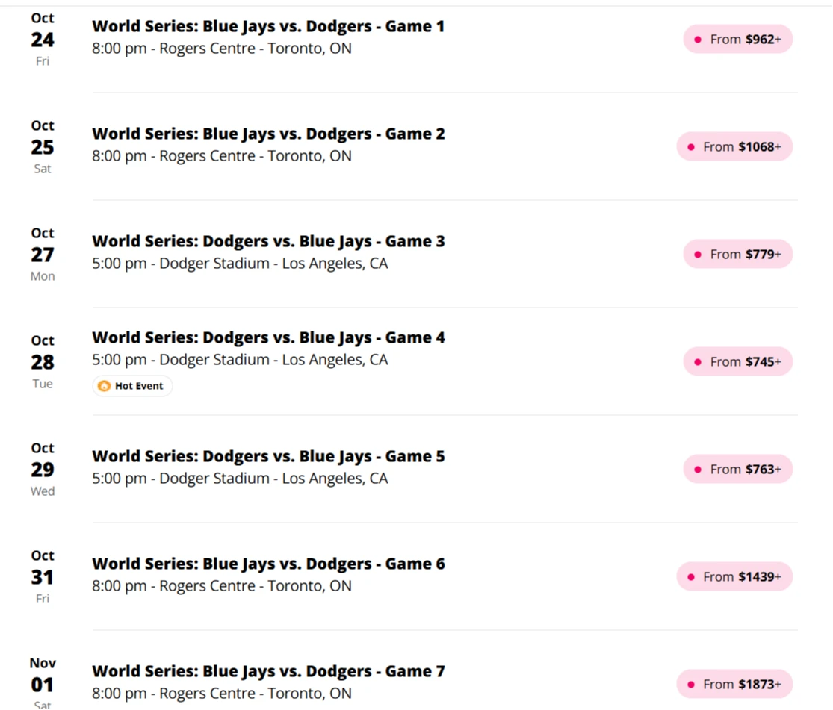The width and height of the screenshot is (833, 710).
Task: Open World Series Game 1 event link
Action: tap(268, 27)
